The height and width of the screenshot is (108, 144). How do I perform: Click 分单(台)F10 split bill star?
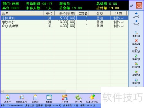(92, 98)
